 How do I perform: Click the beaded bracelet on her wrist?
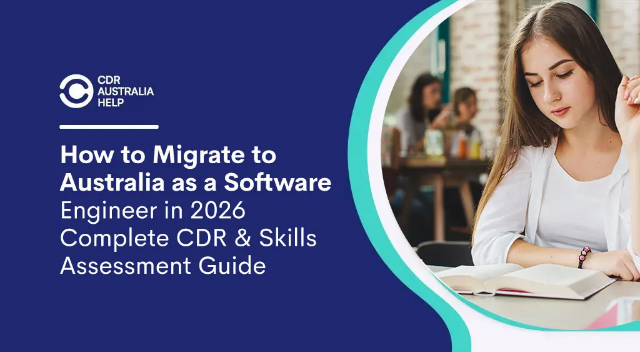(x=584, y=256)
